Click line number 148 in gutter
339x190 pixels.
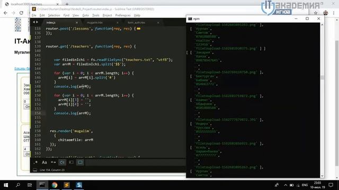(x=38, y=87)
